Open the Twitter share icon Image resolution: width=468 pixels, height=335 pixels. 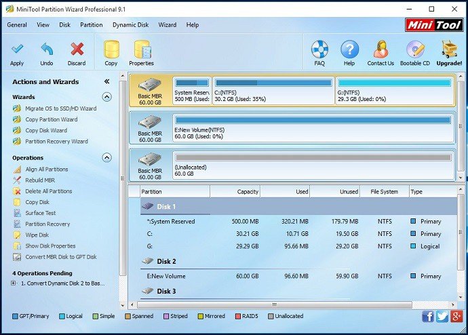[x=442, y=316]
